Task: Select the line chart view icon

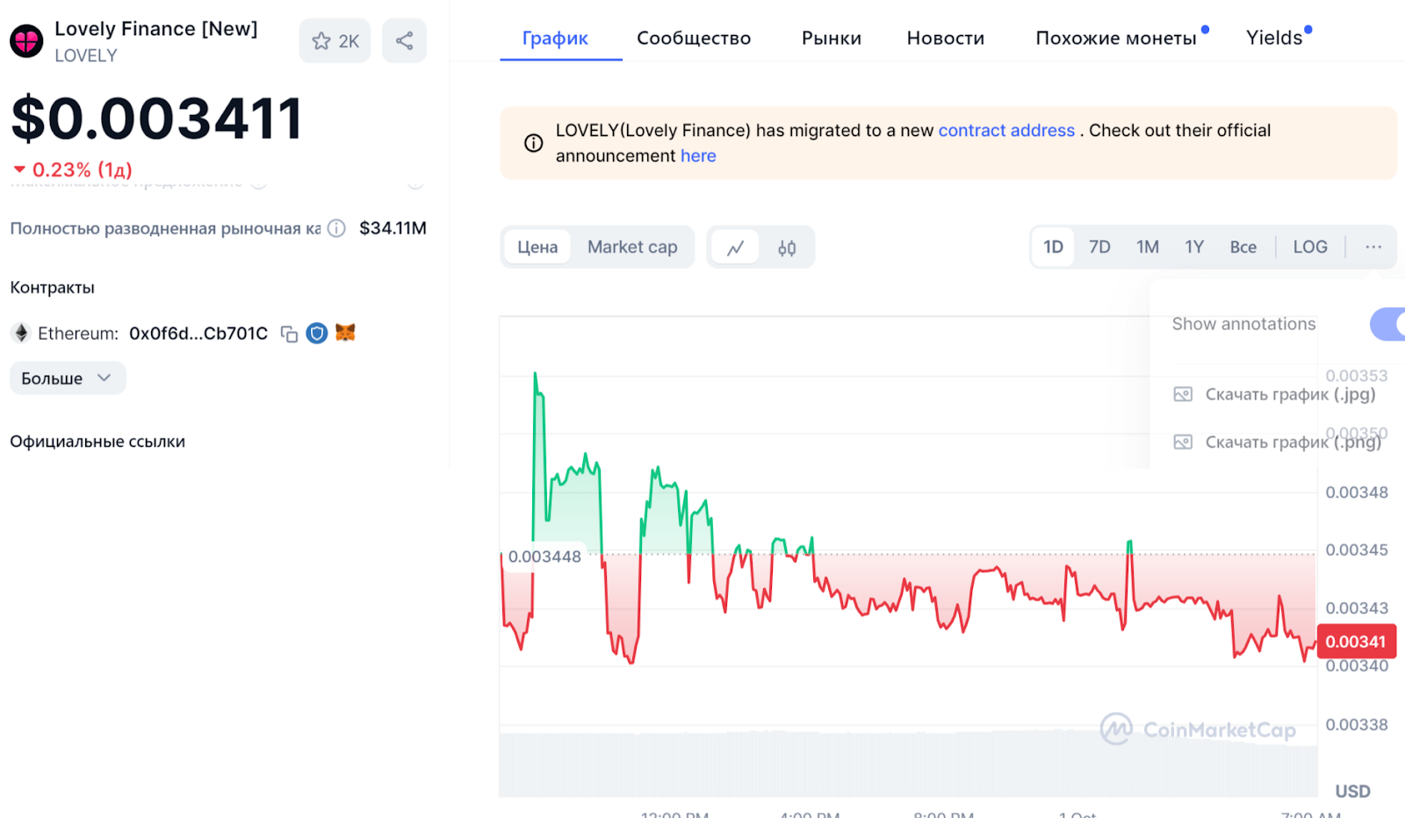Action: click(x=735, y=248)
